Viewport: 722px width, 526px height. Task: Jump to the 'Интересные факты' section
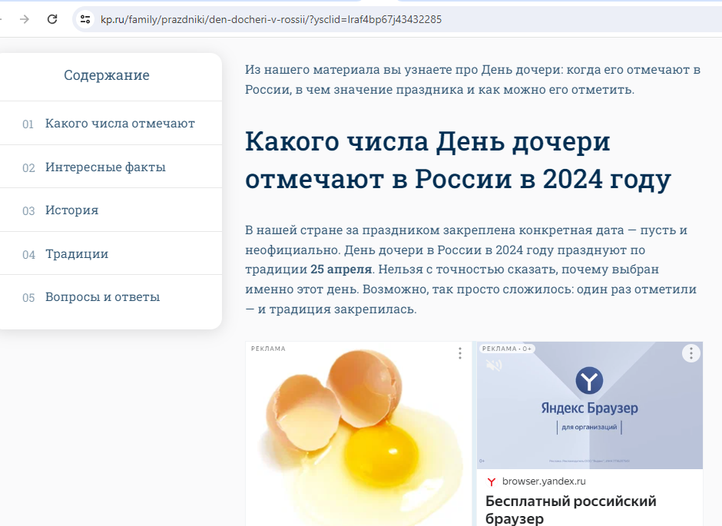[x=105, y=167]
